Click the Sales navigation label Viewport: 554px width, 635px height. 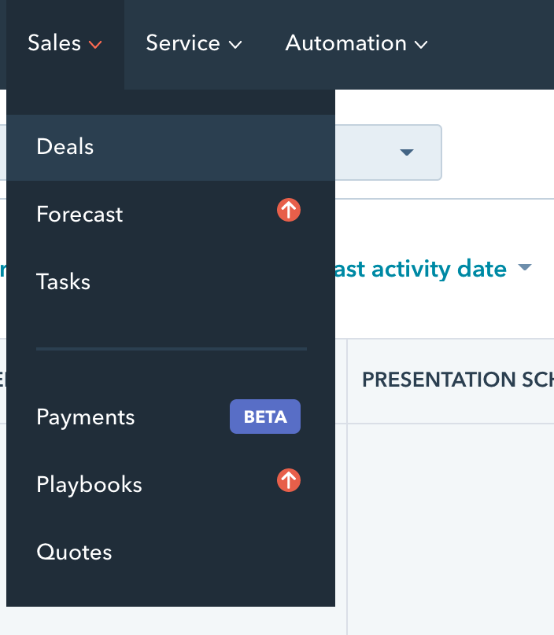point(54,43)
